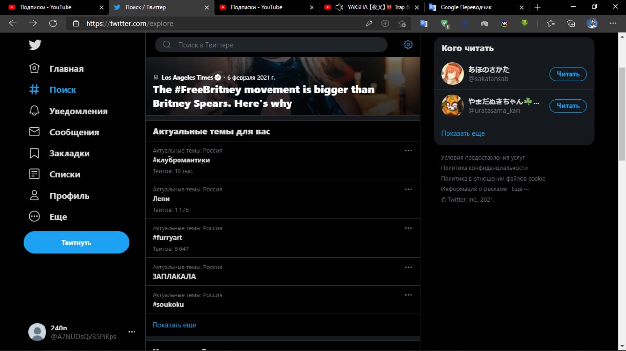Open Политика конфиденциальности link

point(484,168)
